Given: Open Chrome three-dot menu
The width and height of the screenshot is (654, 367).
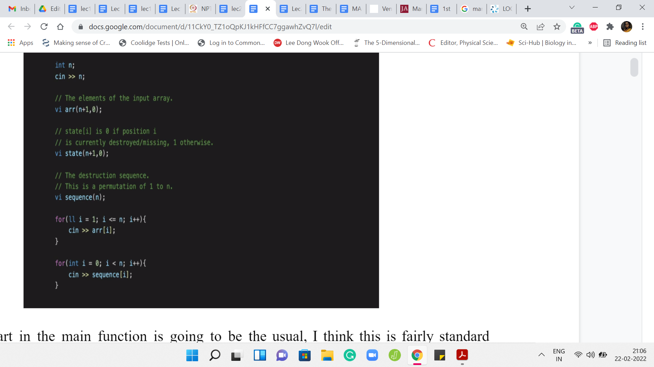Looking at the screenshot, I should 642,27.
